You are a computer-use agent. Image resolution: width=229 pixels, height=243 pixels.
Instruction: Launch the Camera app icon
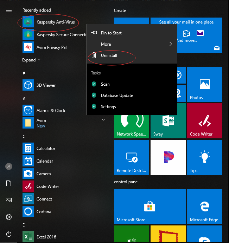tap(28, 173)
